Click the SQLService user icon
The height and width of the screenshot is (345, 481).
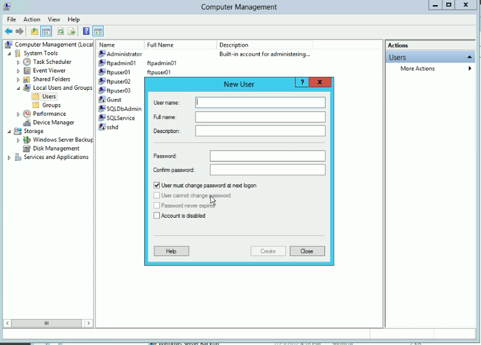pos(102,118)
